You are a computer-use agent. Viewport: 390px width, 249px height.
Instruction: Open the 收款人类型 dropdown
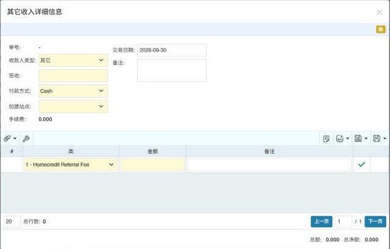pos(73,60)
